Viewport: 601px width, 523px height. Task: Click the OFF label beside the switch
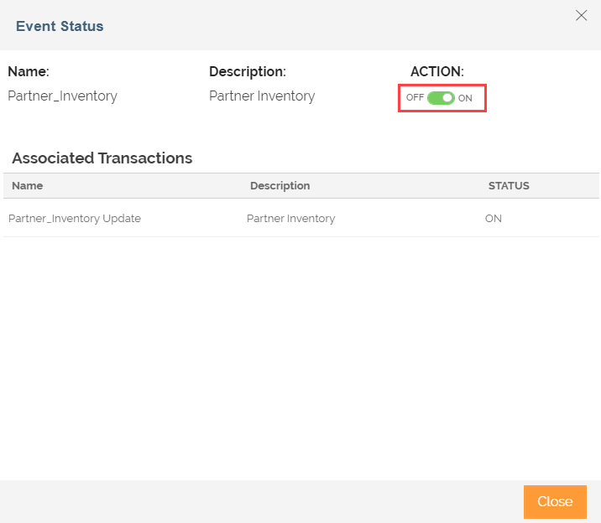415,97
